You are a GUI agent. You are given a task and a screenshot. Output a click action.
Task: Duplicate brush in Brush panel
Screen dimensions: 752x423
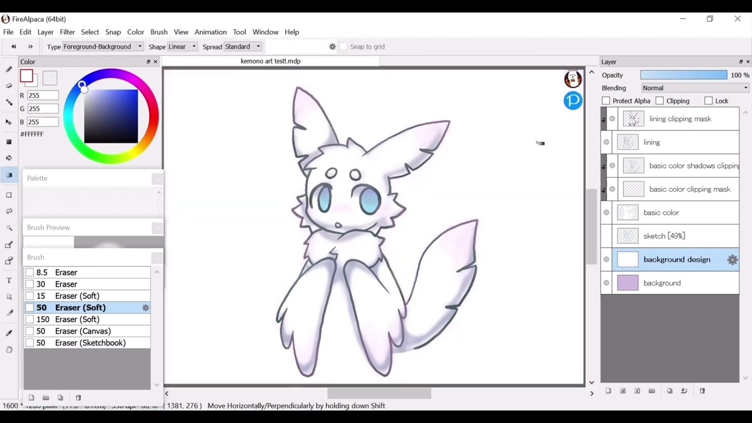60,398
